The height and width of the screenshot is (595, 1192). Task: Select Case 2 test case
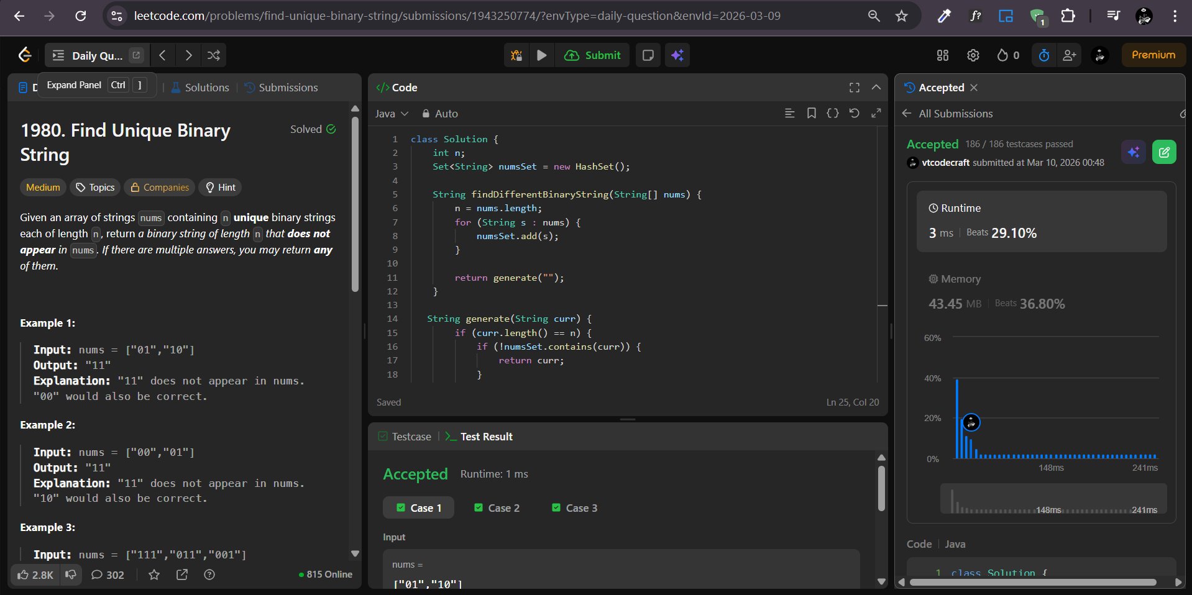click(497, 508)
